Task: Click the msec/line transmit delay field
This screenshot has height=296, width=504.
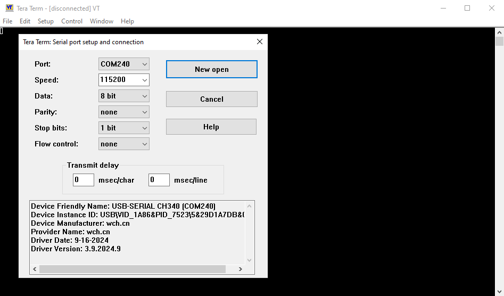Action: pyautogui.click(x=159, y=180)
